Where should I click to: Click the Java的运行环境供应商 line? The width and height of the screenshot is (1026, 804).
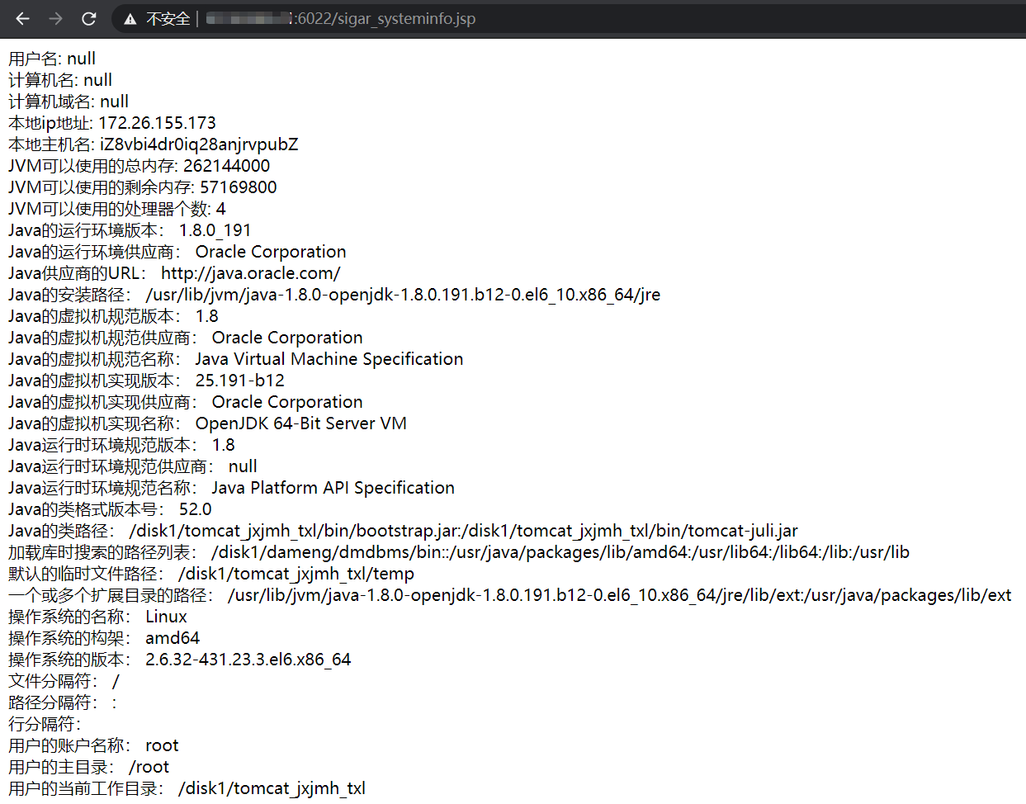pyautogui.click(x=177, y=252)
